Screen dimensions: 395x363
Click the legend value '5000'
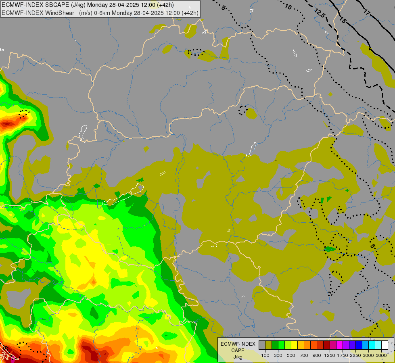point(381,355)
